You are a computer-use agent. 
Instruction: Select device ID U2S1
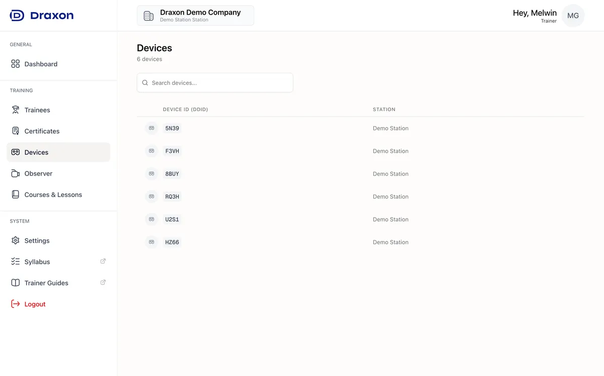point(172,219)
